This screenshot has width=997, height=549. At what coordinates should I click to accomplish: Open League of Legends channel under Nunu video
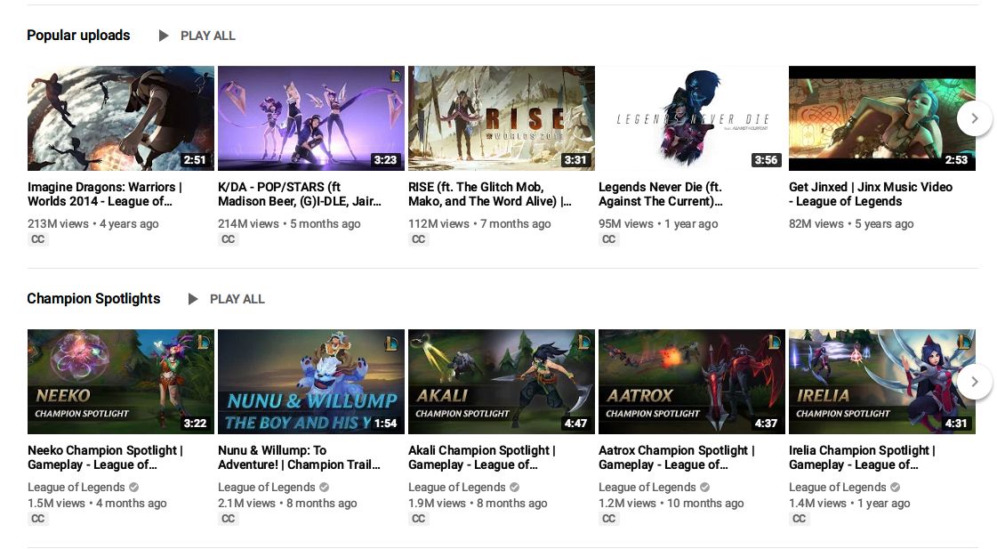pyautogui.click(x=267, y=488)
